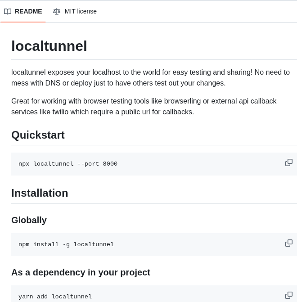Click the Quickstart heading
Image resolution: width=297 pixels, height=302 pixels.
pos(38,135)
